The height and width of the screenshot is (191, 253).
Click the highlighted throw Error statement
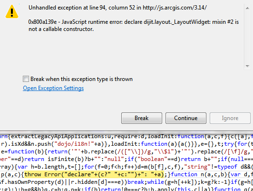point(94,174)
